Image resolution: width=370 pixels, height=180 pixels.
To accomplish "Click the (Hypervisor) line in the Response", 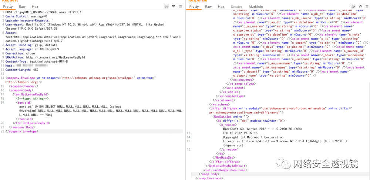I will pos(233,145).
